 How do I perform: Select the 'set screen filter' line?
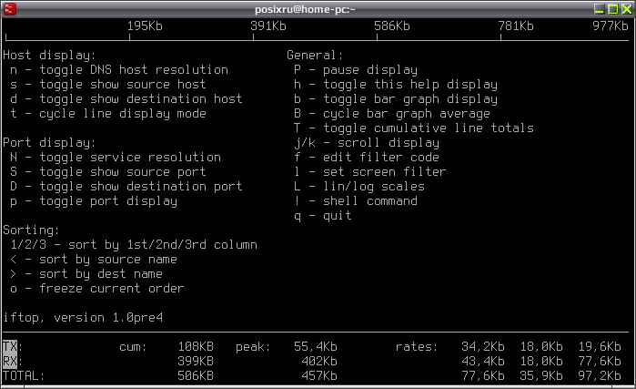tap(370, 172)
